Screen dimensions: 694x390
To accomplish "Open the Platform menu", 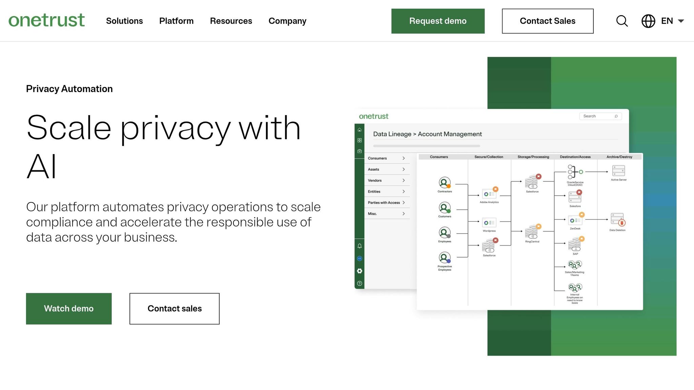I will pyautogui.click(x=176, y=21).
